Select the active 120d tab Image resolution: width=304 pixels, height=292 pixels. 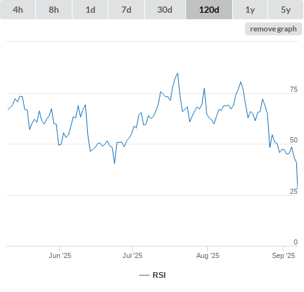tap(209, 10)
